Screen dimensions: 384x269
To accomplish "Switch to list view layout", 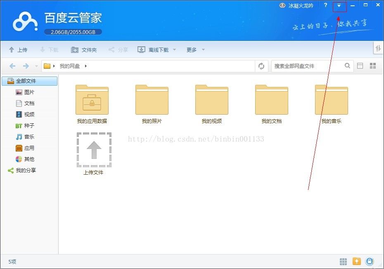I will [360, 66].
